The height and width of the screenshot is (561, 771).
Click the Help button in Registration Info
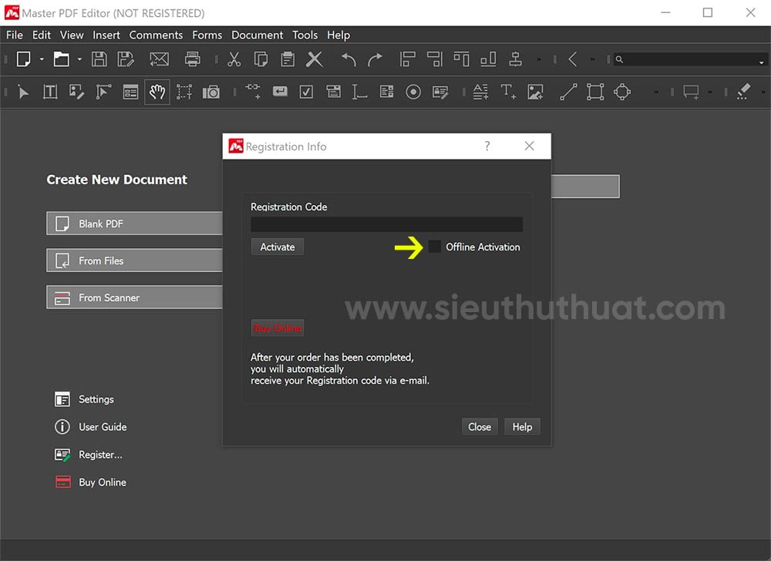click(522, 427)
